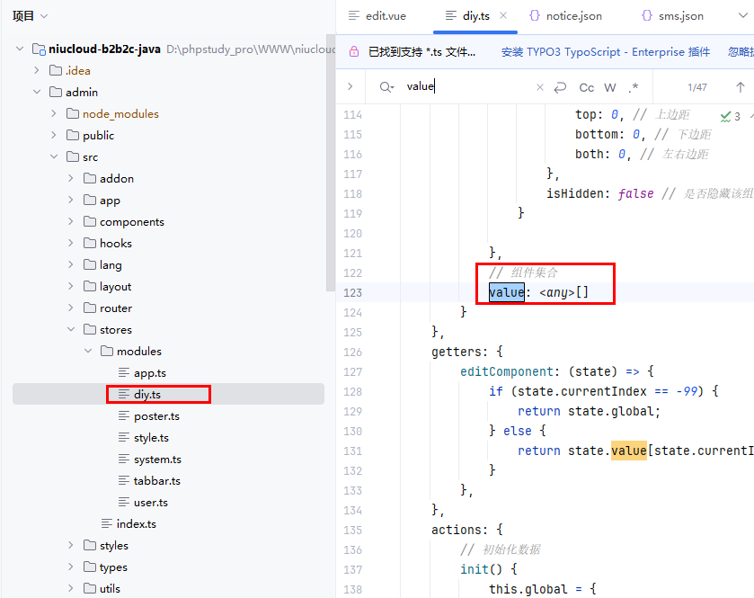Clear the search field text
Viewport: 754px width, 598px height.
pos(540,87)
